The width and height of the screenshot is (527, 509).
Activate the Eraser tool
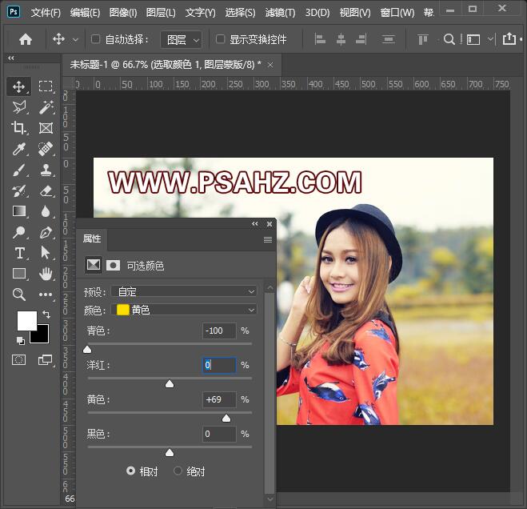coord(46,190)
